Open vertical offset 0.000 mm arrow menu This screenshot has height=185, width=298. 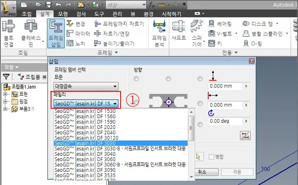pos(246,86)
